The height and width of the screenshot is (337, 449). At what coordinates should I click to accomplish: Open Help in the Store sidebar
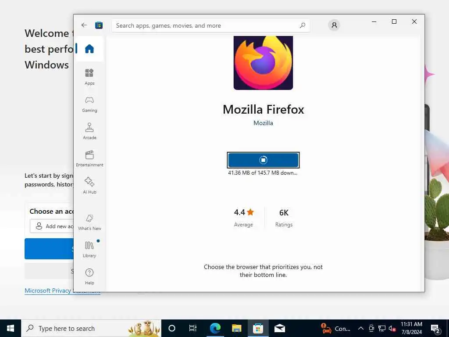pyautogui.click(x=89, y=276)
